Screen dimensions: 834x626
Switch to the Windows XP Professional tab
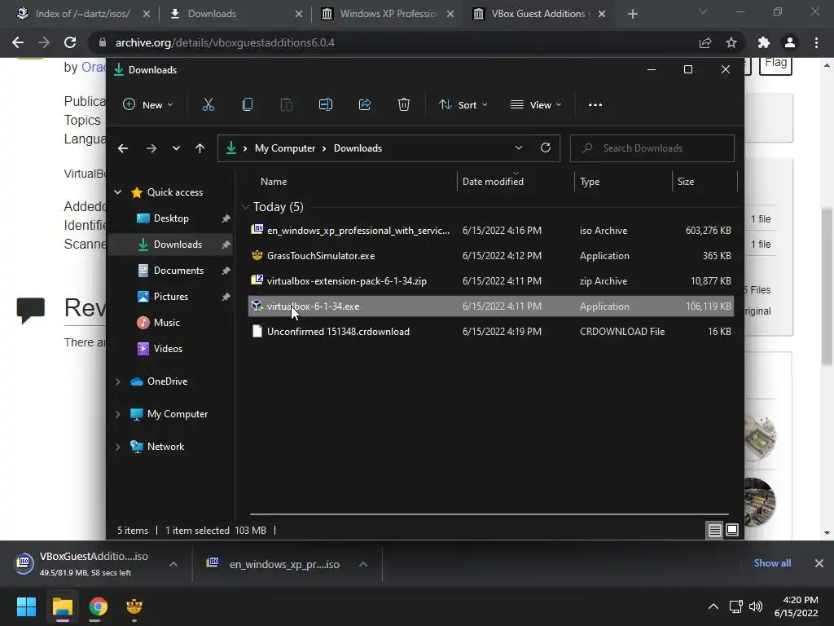(388, 14)
